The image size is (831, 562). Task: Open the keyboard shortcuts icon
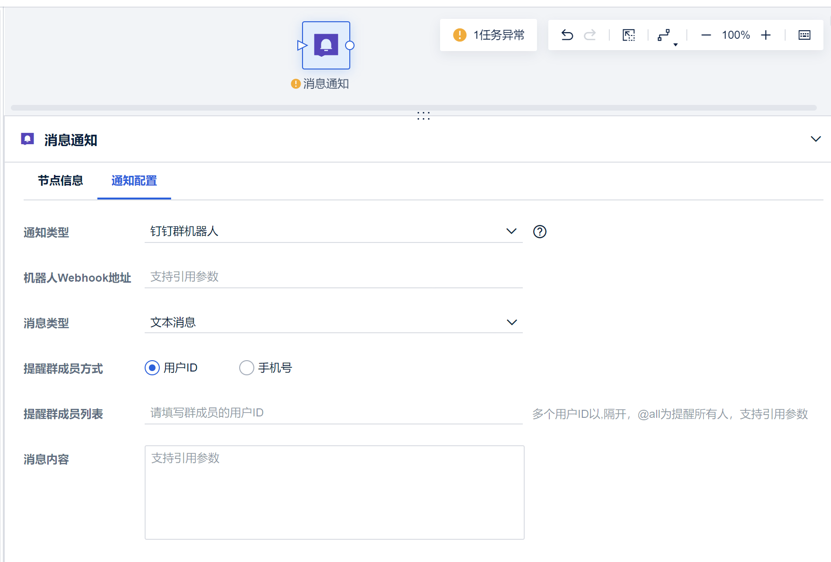(x=804, y=35)
